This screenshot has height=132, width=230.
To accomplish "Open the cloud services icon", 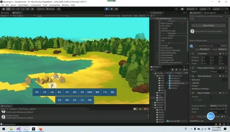I will pyautogui.click(x=182, y=9).
